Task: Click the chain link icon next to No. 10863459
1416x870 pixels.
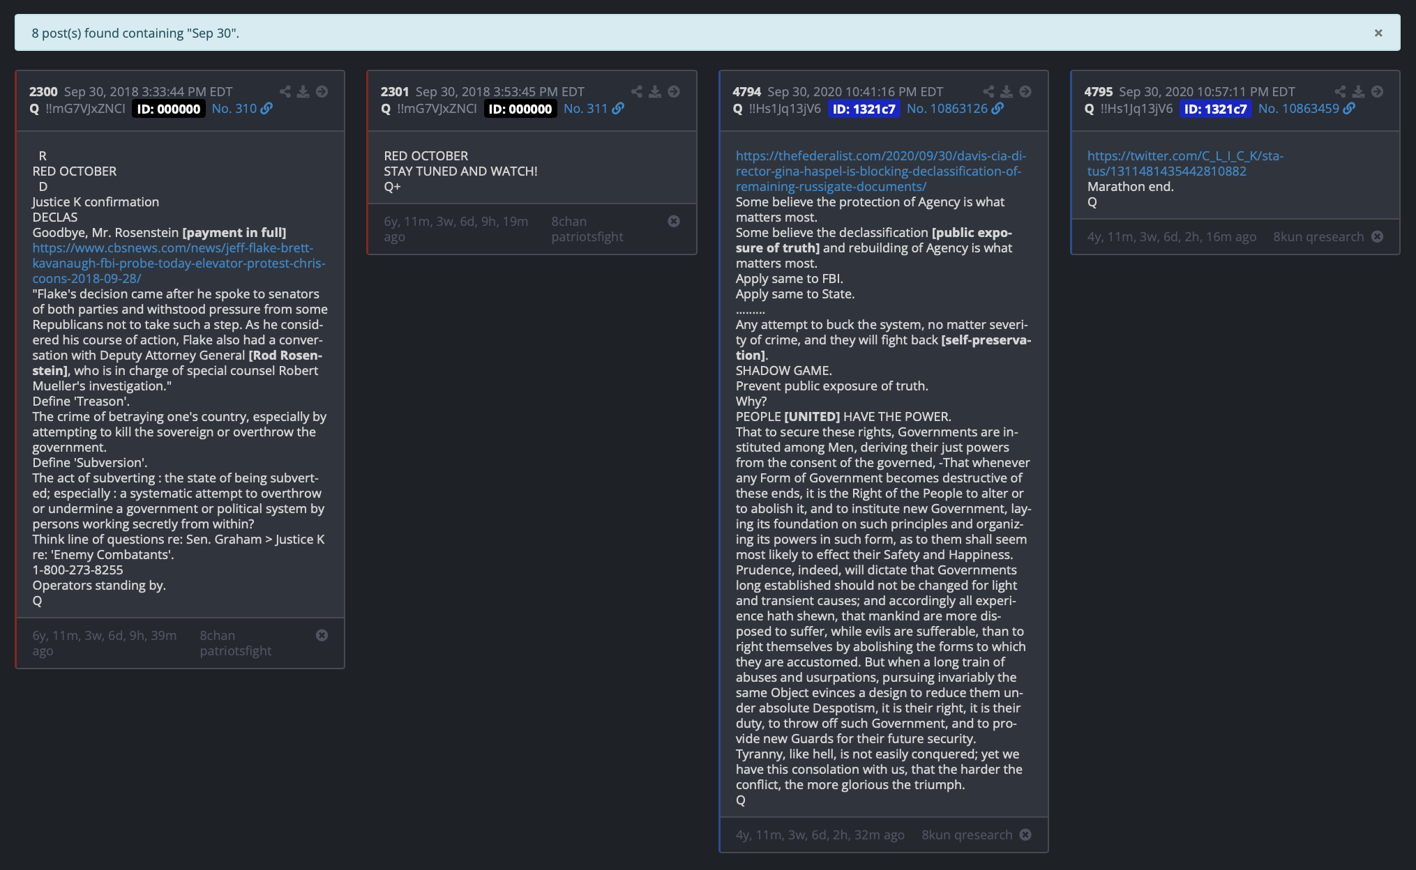Action: coord(1349,109)
